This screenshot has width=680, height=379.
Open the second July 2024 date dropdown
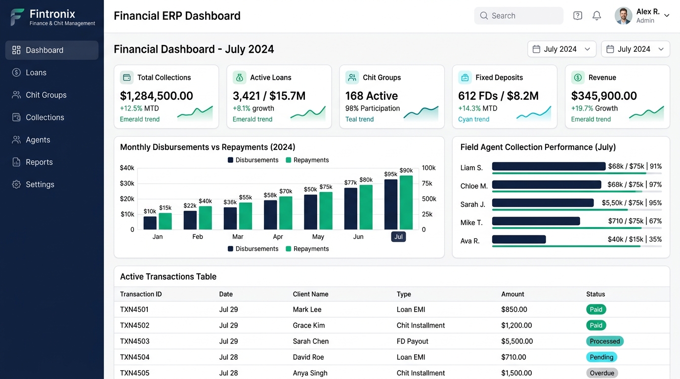click(x=636, y=49)
